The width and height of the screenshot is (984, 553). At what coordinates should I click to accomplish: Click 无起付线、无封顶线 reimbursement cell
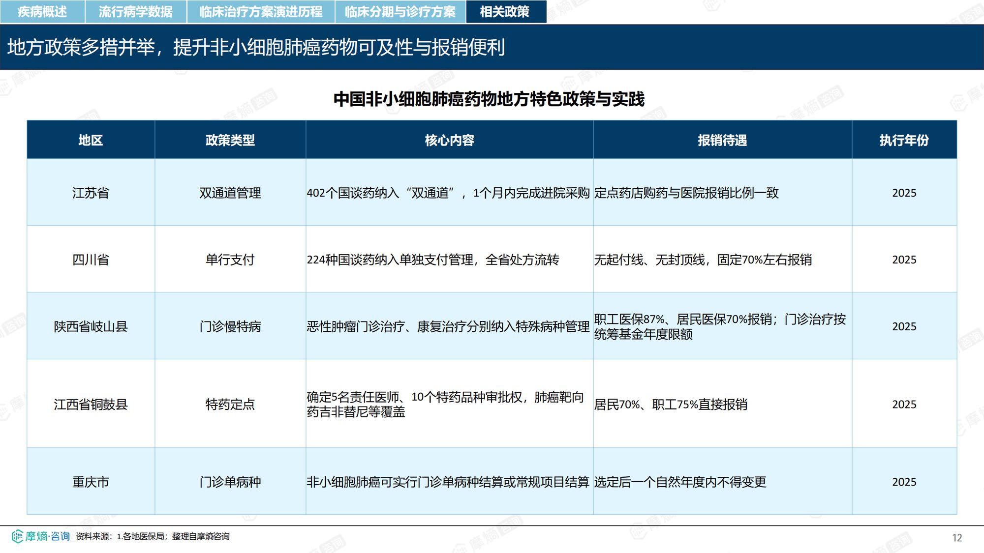point(723,260)
